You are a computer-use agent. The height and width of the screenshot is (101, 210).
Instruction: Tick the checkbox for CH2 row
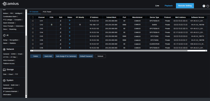tap(33, 25)
